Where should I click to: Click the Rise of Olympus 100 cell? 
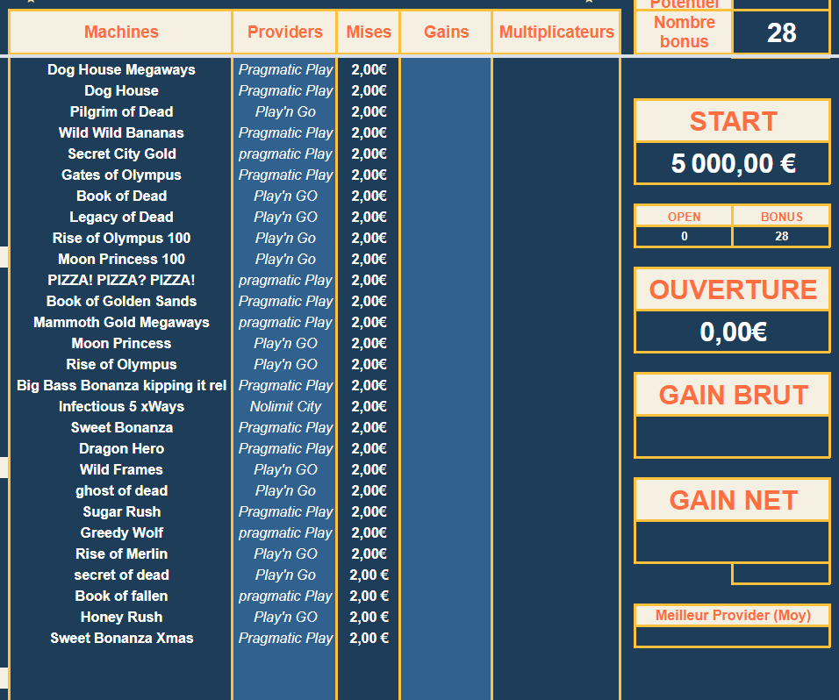click(x=121, y=238)
